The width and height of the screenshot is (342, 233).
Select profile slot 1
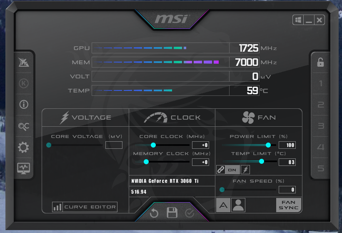click(x=320, y=83)
